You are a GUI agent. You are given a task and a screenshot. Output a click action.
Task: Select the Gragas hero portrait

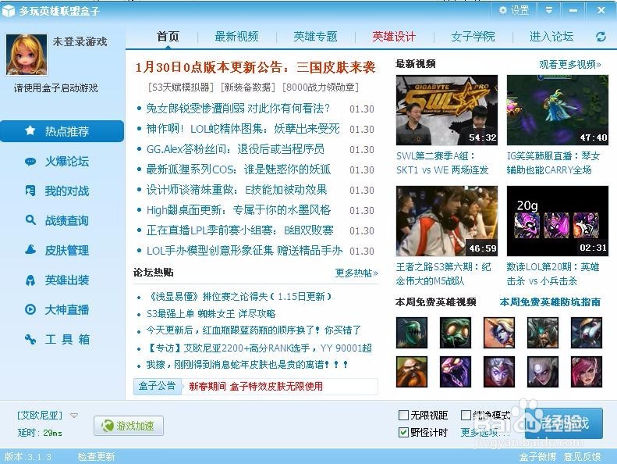pyautogui.click(x=412, y=372)
